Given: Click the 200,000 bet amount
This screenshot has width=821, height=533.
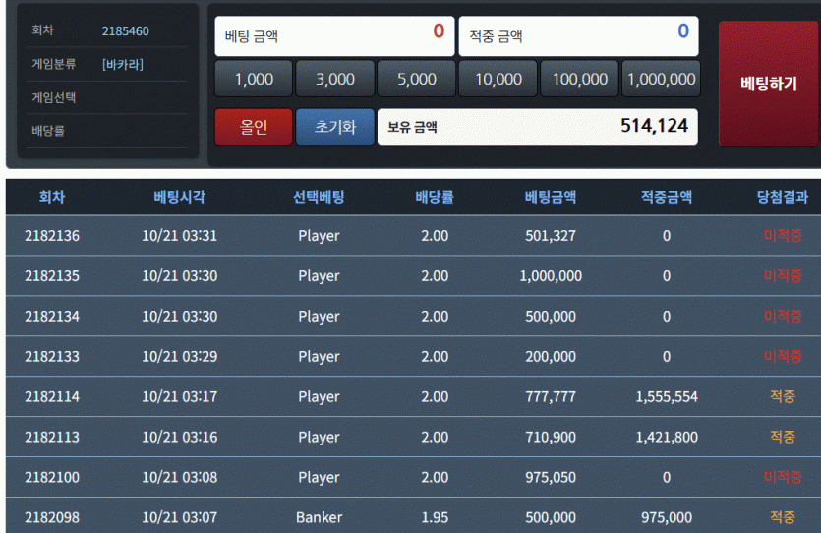Looking at the screenshot, I should coord(551,357).
